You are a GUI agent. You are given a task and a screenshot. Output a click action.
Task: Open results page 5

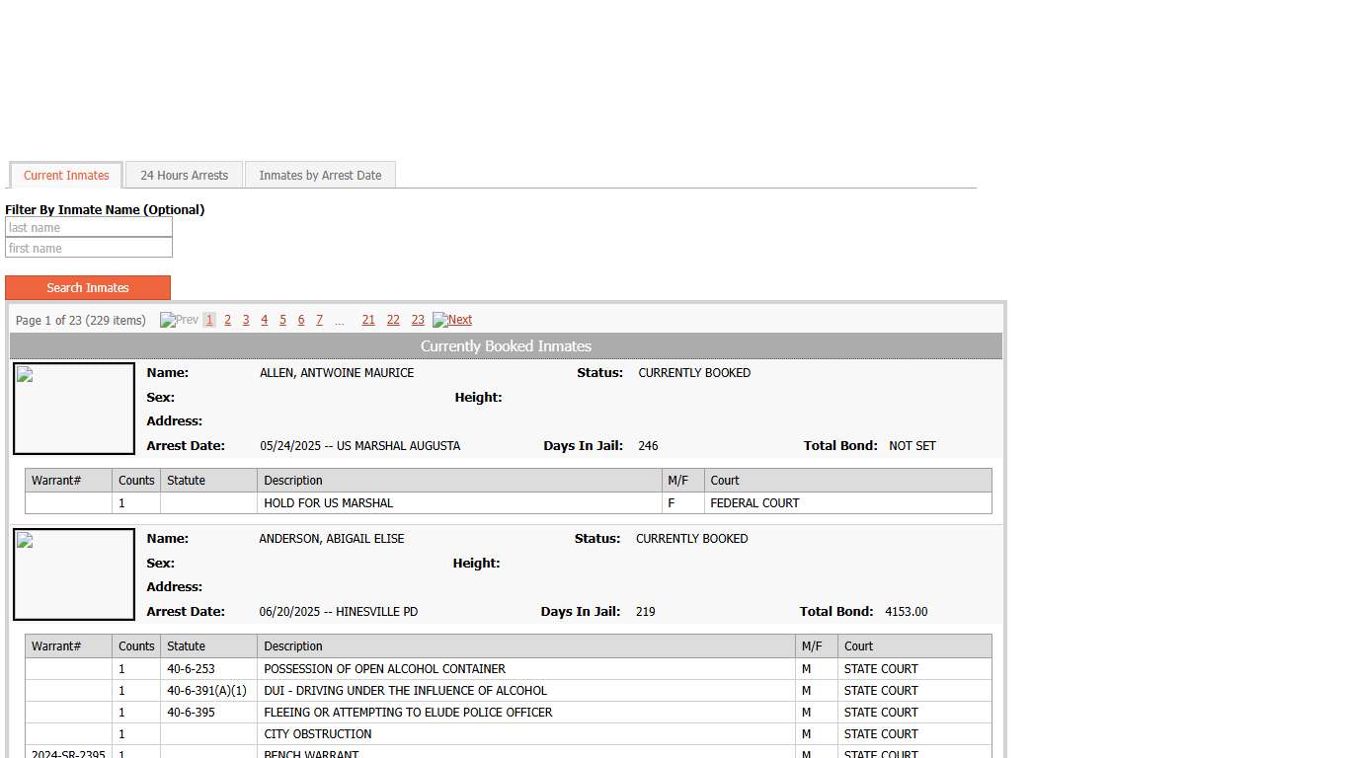(282, 320)
